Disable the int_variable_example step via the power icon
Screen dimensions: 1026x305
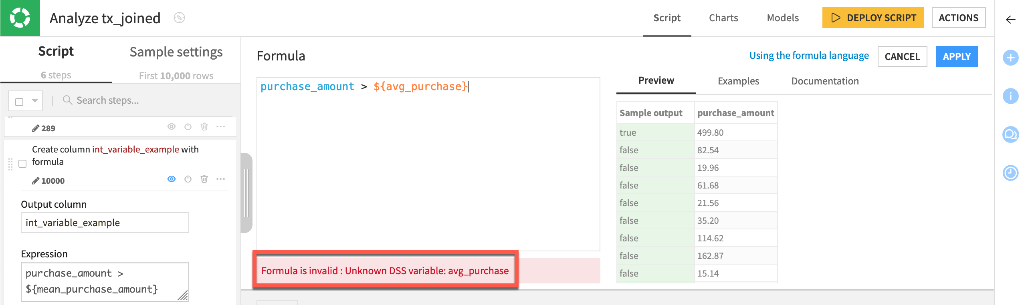[x=188, y=179]
